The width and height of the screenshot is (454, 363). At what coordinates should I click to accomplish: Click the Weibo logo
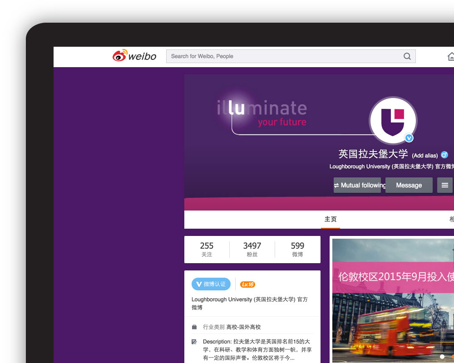click(x=134, y=55)
